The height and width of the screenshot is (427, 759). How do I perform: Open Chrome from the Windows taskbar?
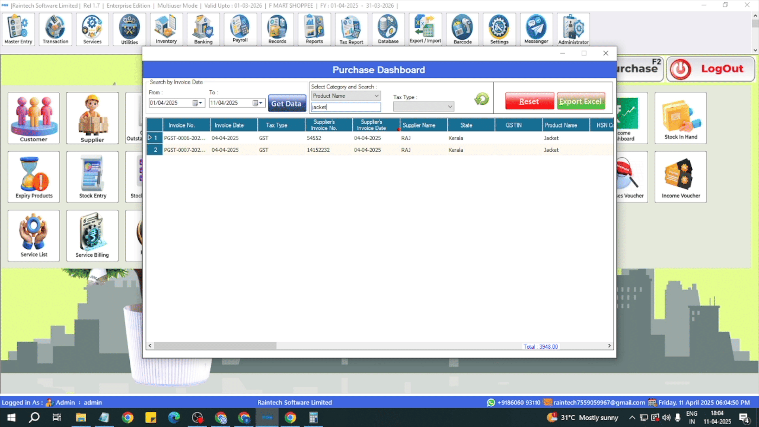(x=128, y=418)
